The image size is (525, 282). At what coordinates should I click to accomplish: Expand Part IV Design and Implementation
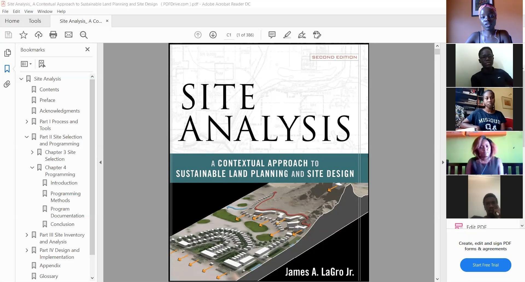pyautogui.click(x=27, y=250)
